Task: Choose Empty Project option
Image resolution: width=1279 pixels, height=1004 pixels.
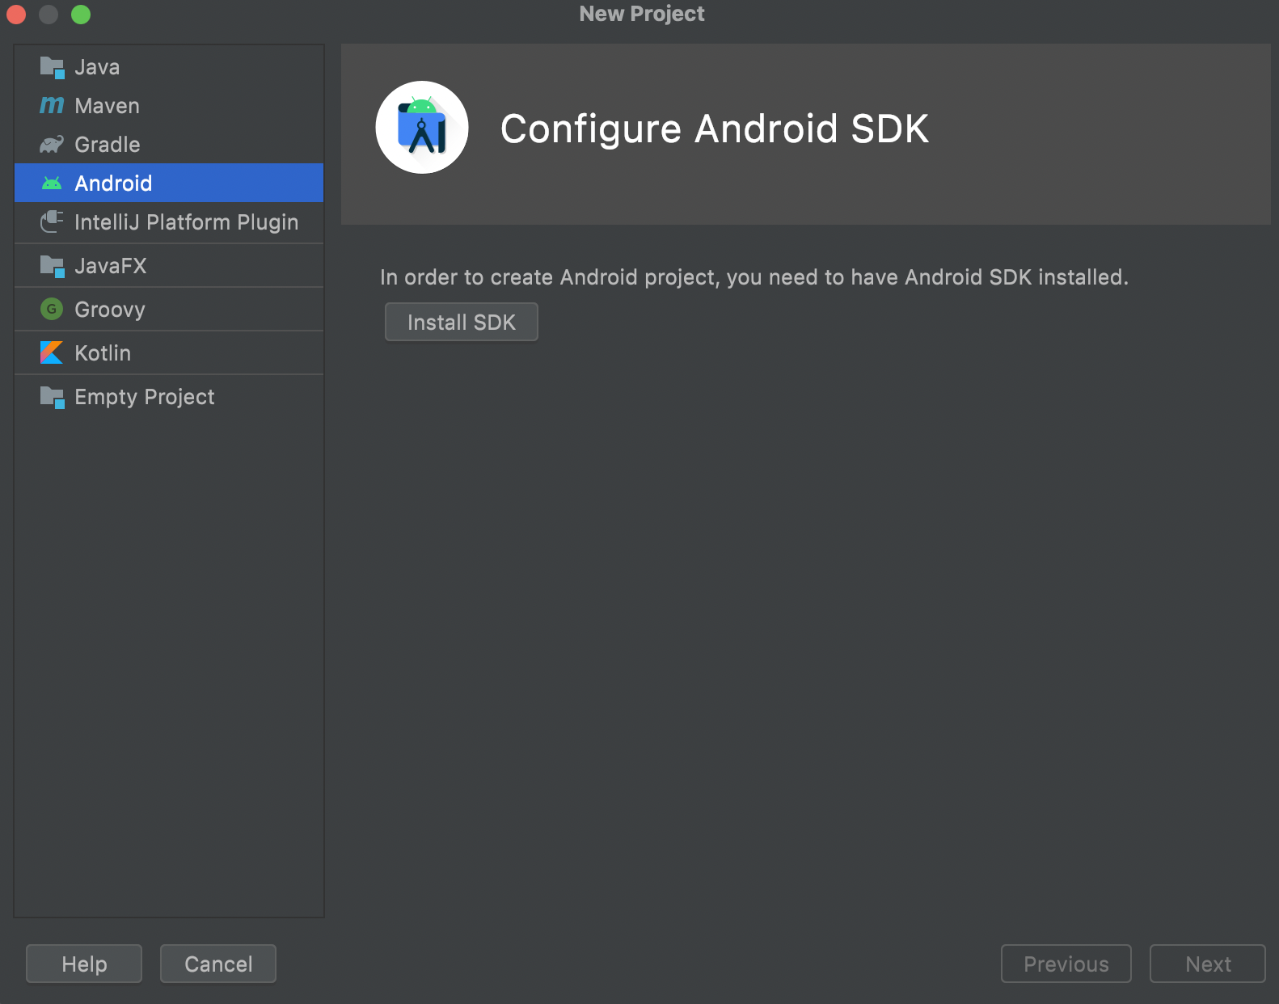Action: pos(169,397)
